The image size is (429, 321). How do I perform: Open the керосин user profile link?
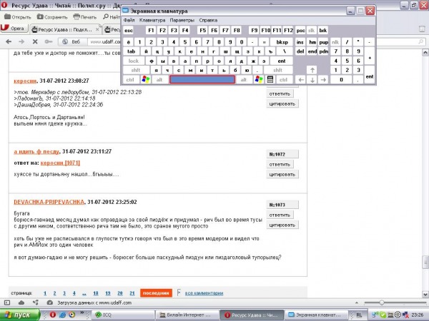point(25,81)
